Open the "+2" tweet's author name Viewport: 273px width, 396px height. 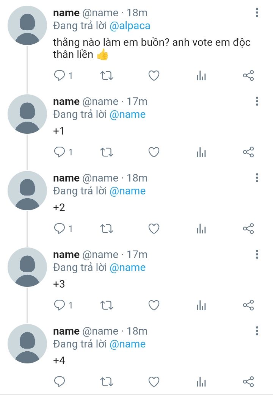click(x=66, y=178)
